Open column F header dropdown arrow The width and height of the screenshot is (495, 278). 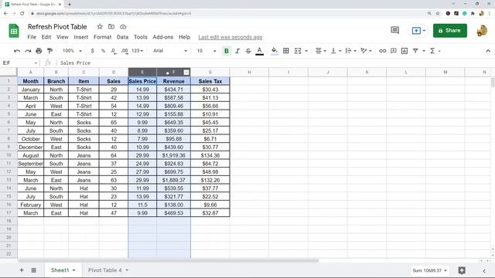(186, 73)
